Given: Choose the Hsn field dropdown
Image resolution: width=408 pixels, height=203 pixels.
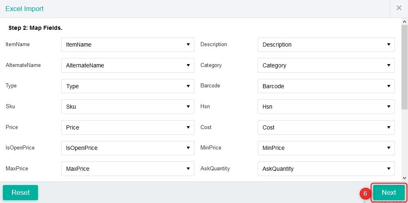Looking at the screenshot, I should click(x=326, y=107).
